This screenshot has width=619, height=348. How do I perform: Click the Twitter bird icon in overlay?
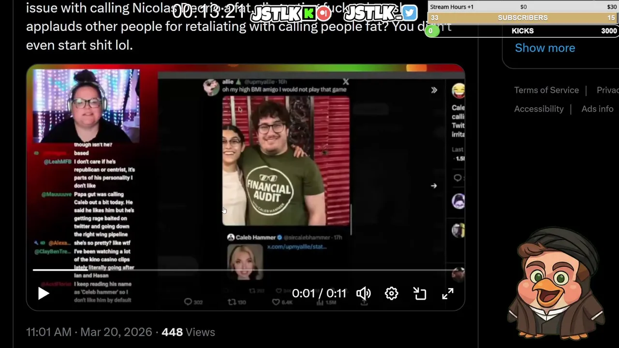coord(410,13)
